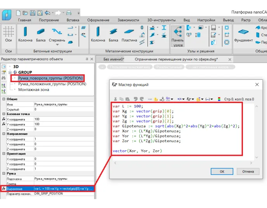
Task: Click the paste icon in Мастер функций
Action: pos(128,99)
